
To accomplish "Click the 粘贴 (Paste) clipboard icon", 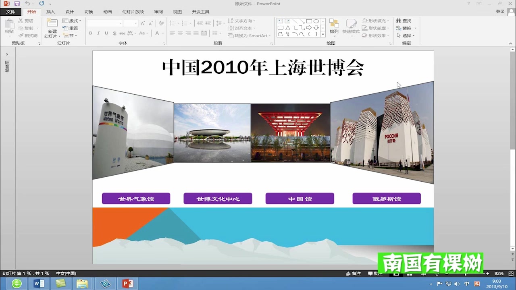I will pos(9,24).
